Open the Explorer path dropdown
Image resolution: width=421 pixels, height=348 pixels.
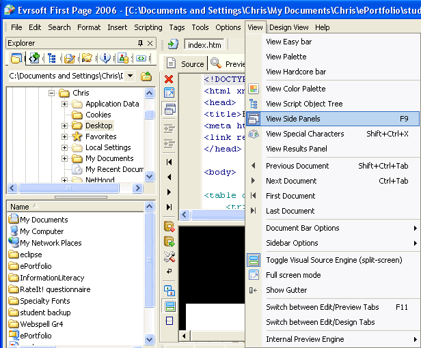tap(130, 76)
